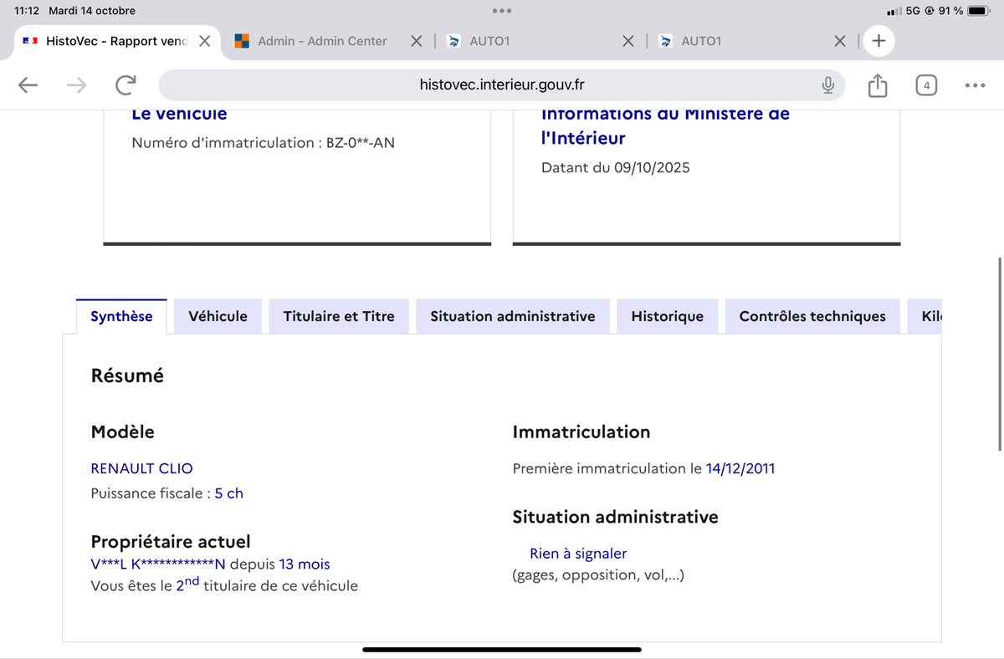Tap the histovec.interieur.gouv.fr address field
The image size is (1004, 659).
[502, 84]
